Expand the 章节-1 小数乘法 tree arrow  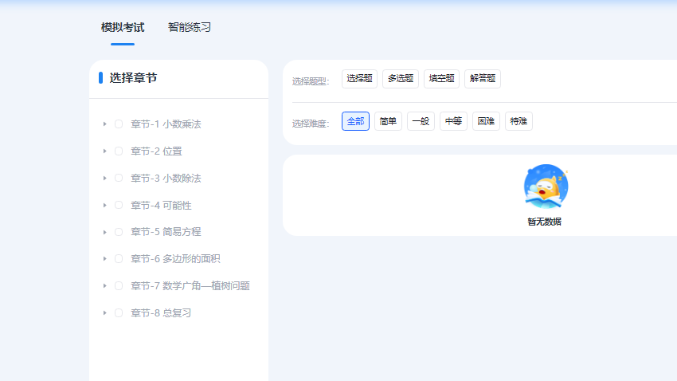[104, 124]
